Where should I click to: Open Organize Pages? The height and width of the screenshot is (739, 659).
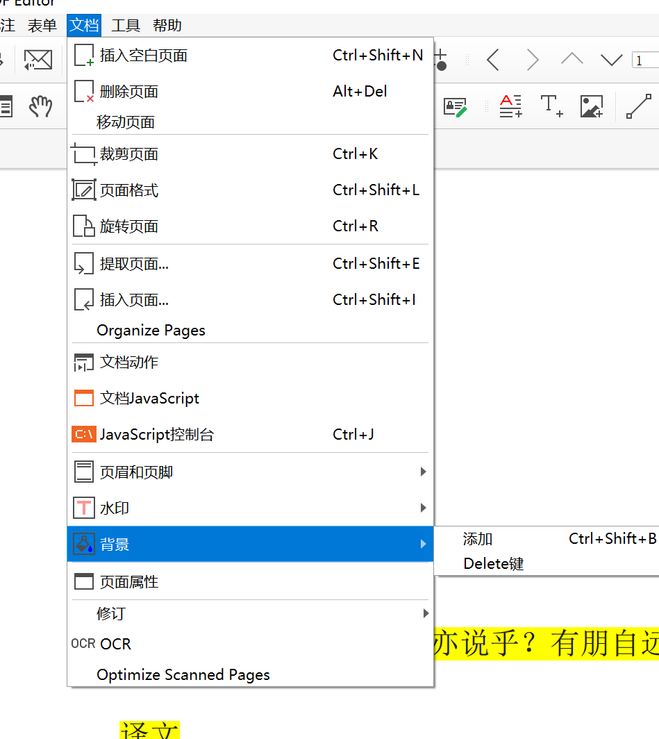click(x=250, y=331)
